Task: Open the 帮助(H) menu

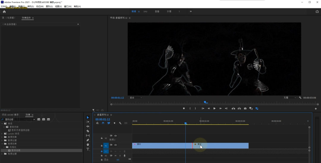Action: coord(77,6)
